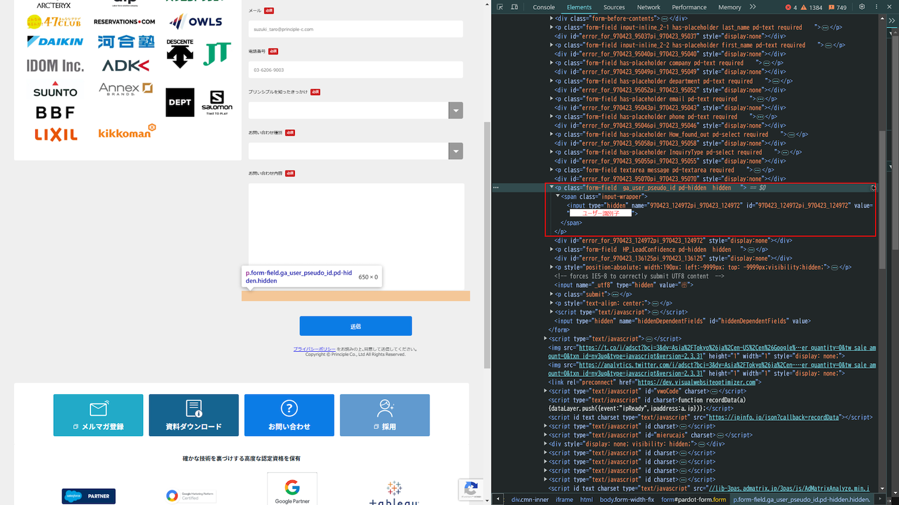Expand the email form-field node
The height and width of the screenshot is (505, 899).
coord(551,99)
